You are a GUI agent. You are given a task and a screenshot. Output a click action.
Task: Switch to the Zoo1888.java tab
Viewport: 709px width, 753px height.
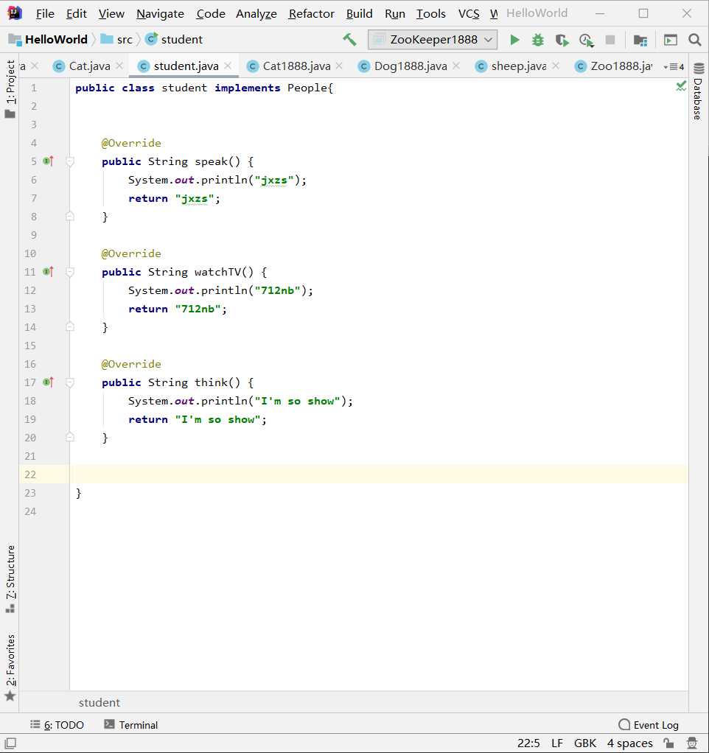[x=615, y=66]
